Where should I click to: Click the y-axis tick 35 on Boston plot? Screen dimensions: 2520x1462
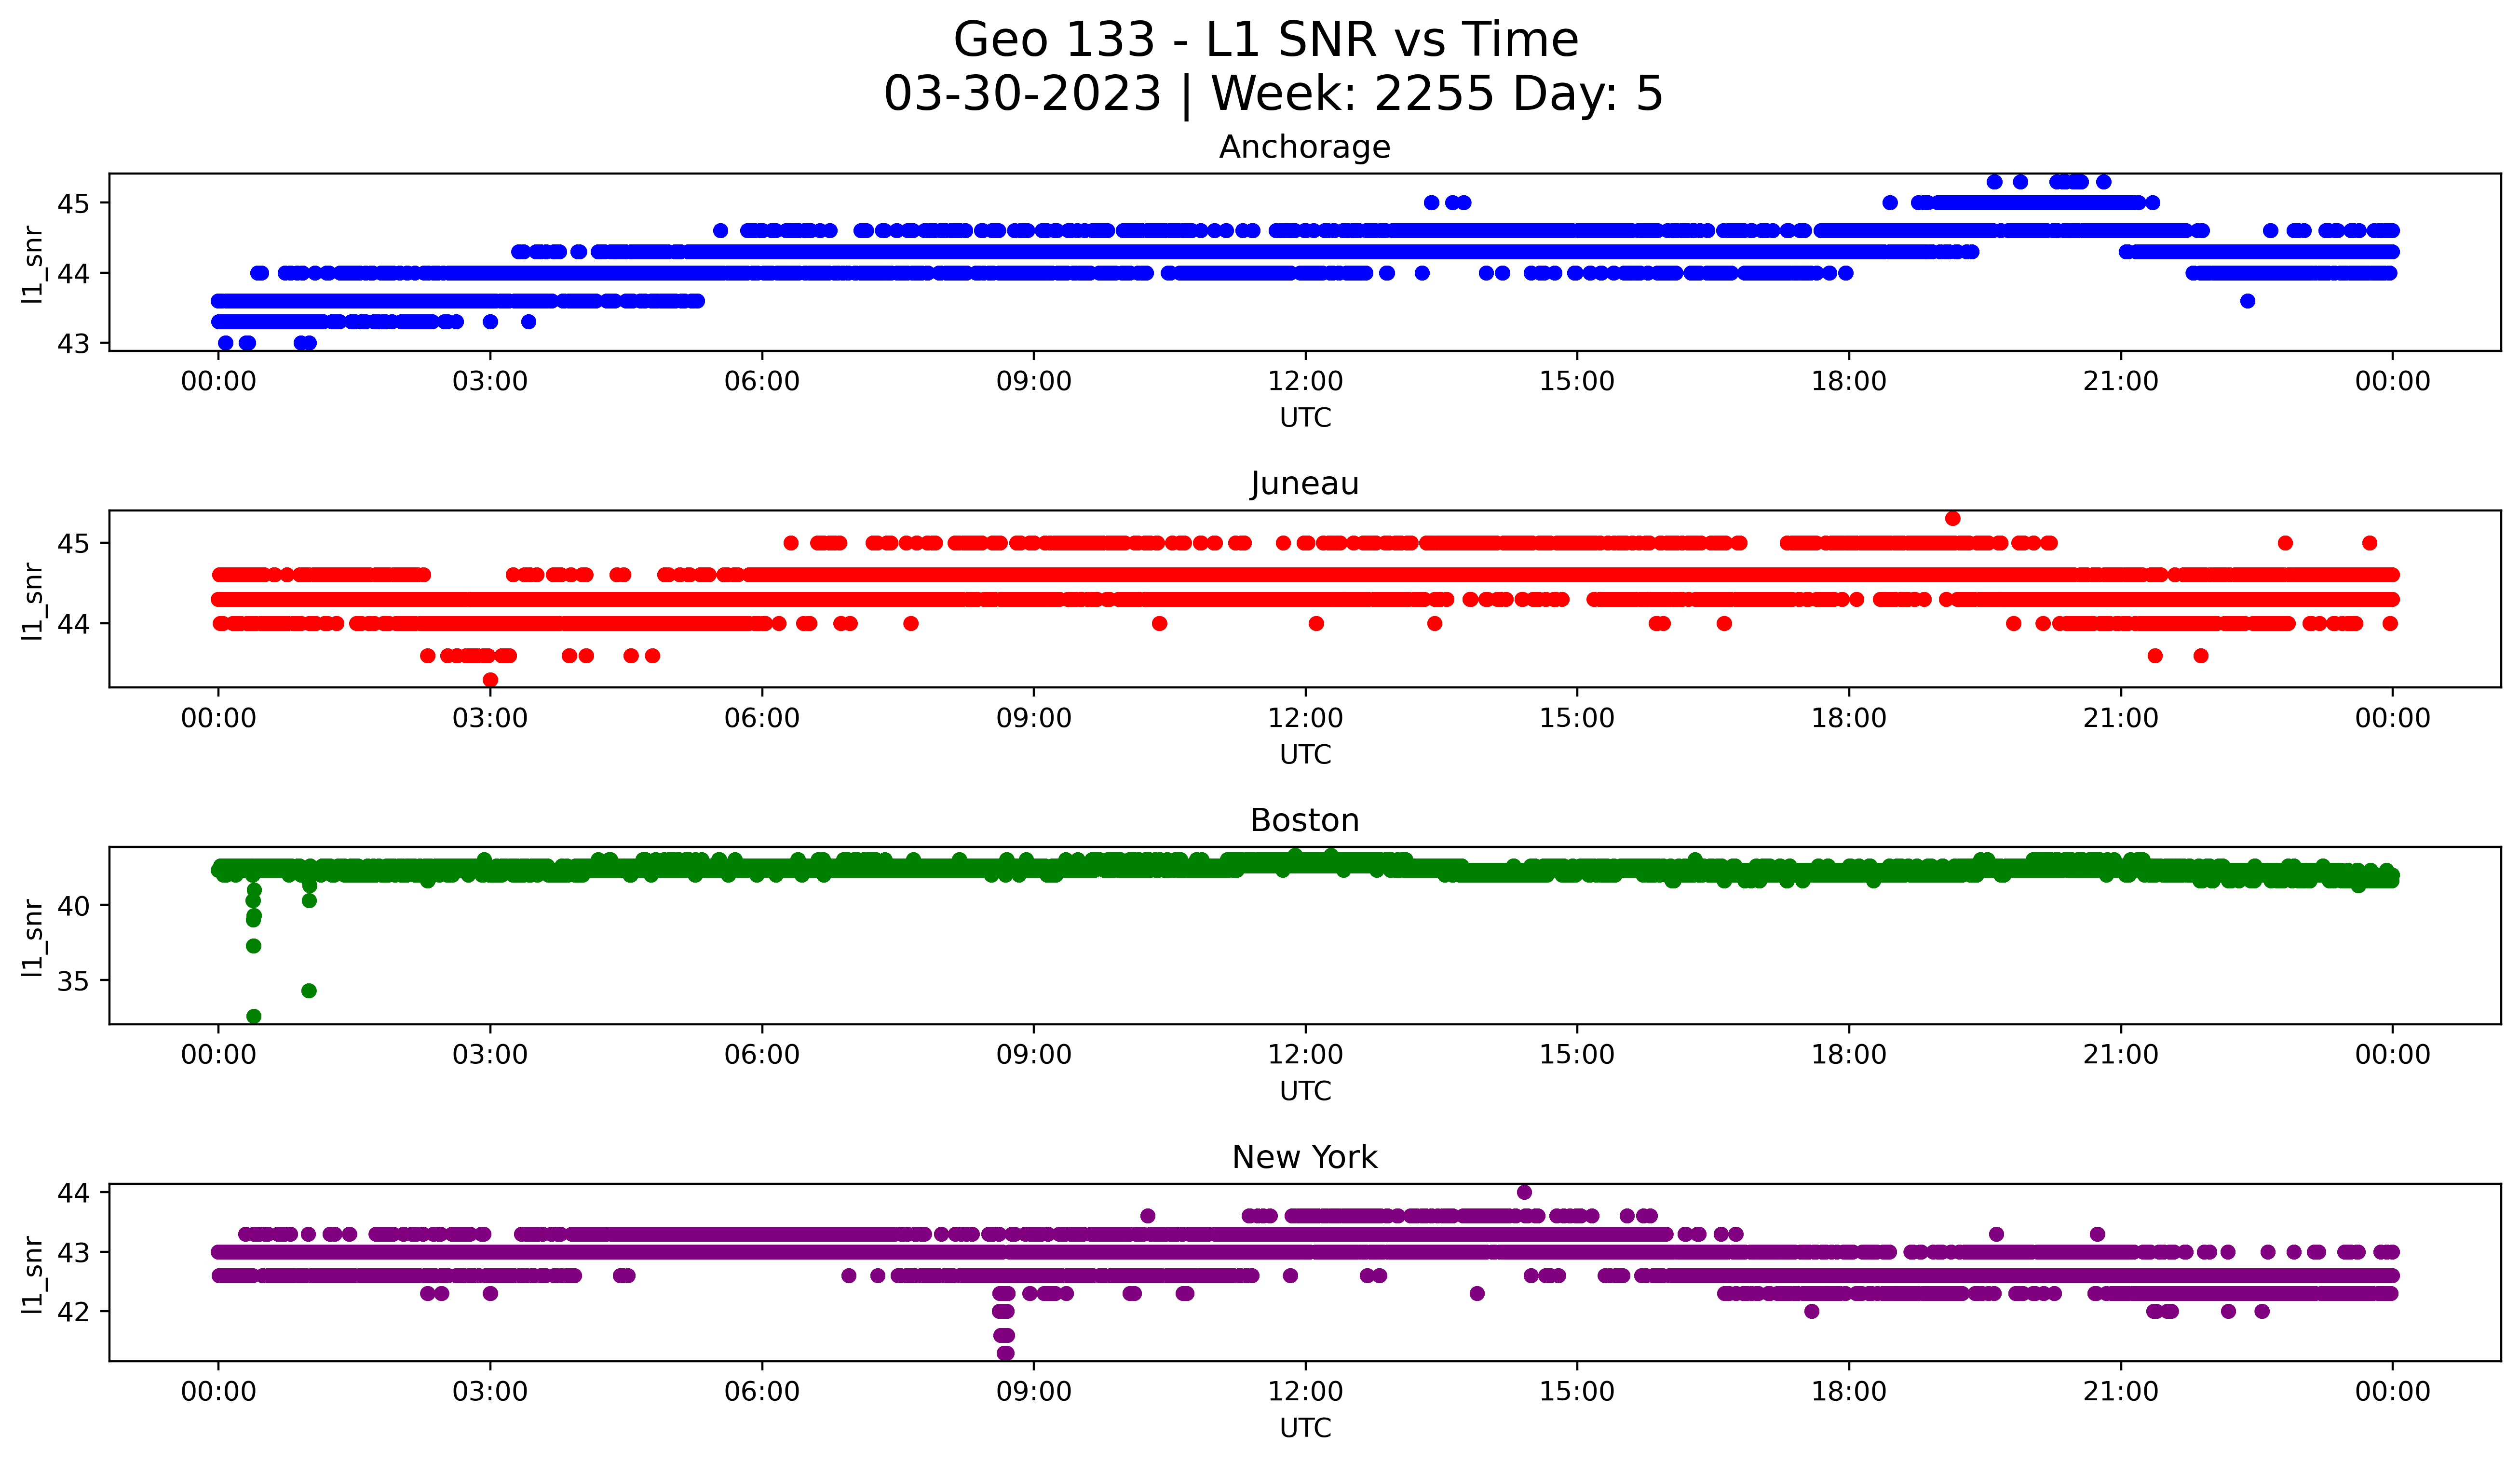(x=73, y=981)
